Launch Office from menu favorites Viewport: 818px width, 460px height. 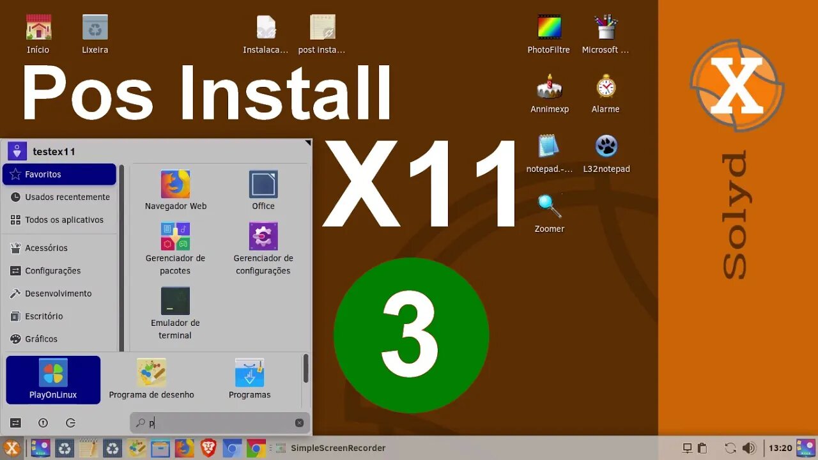263,190
